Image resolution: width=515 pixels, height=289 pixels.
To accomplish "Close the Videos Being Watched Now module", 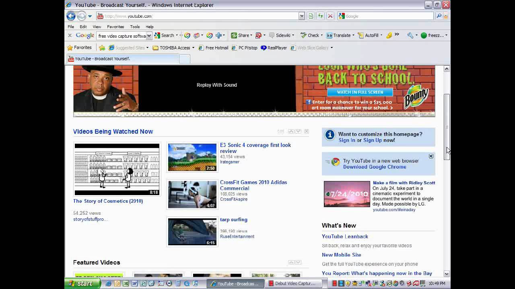I will point(307,131).
